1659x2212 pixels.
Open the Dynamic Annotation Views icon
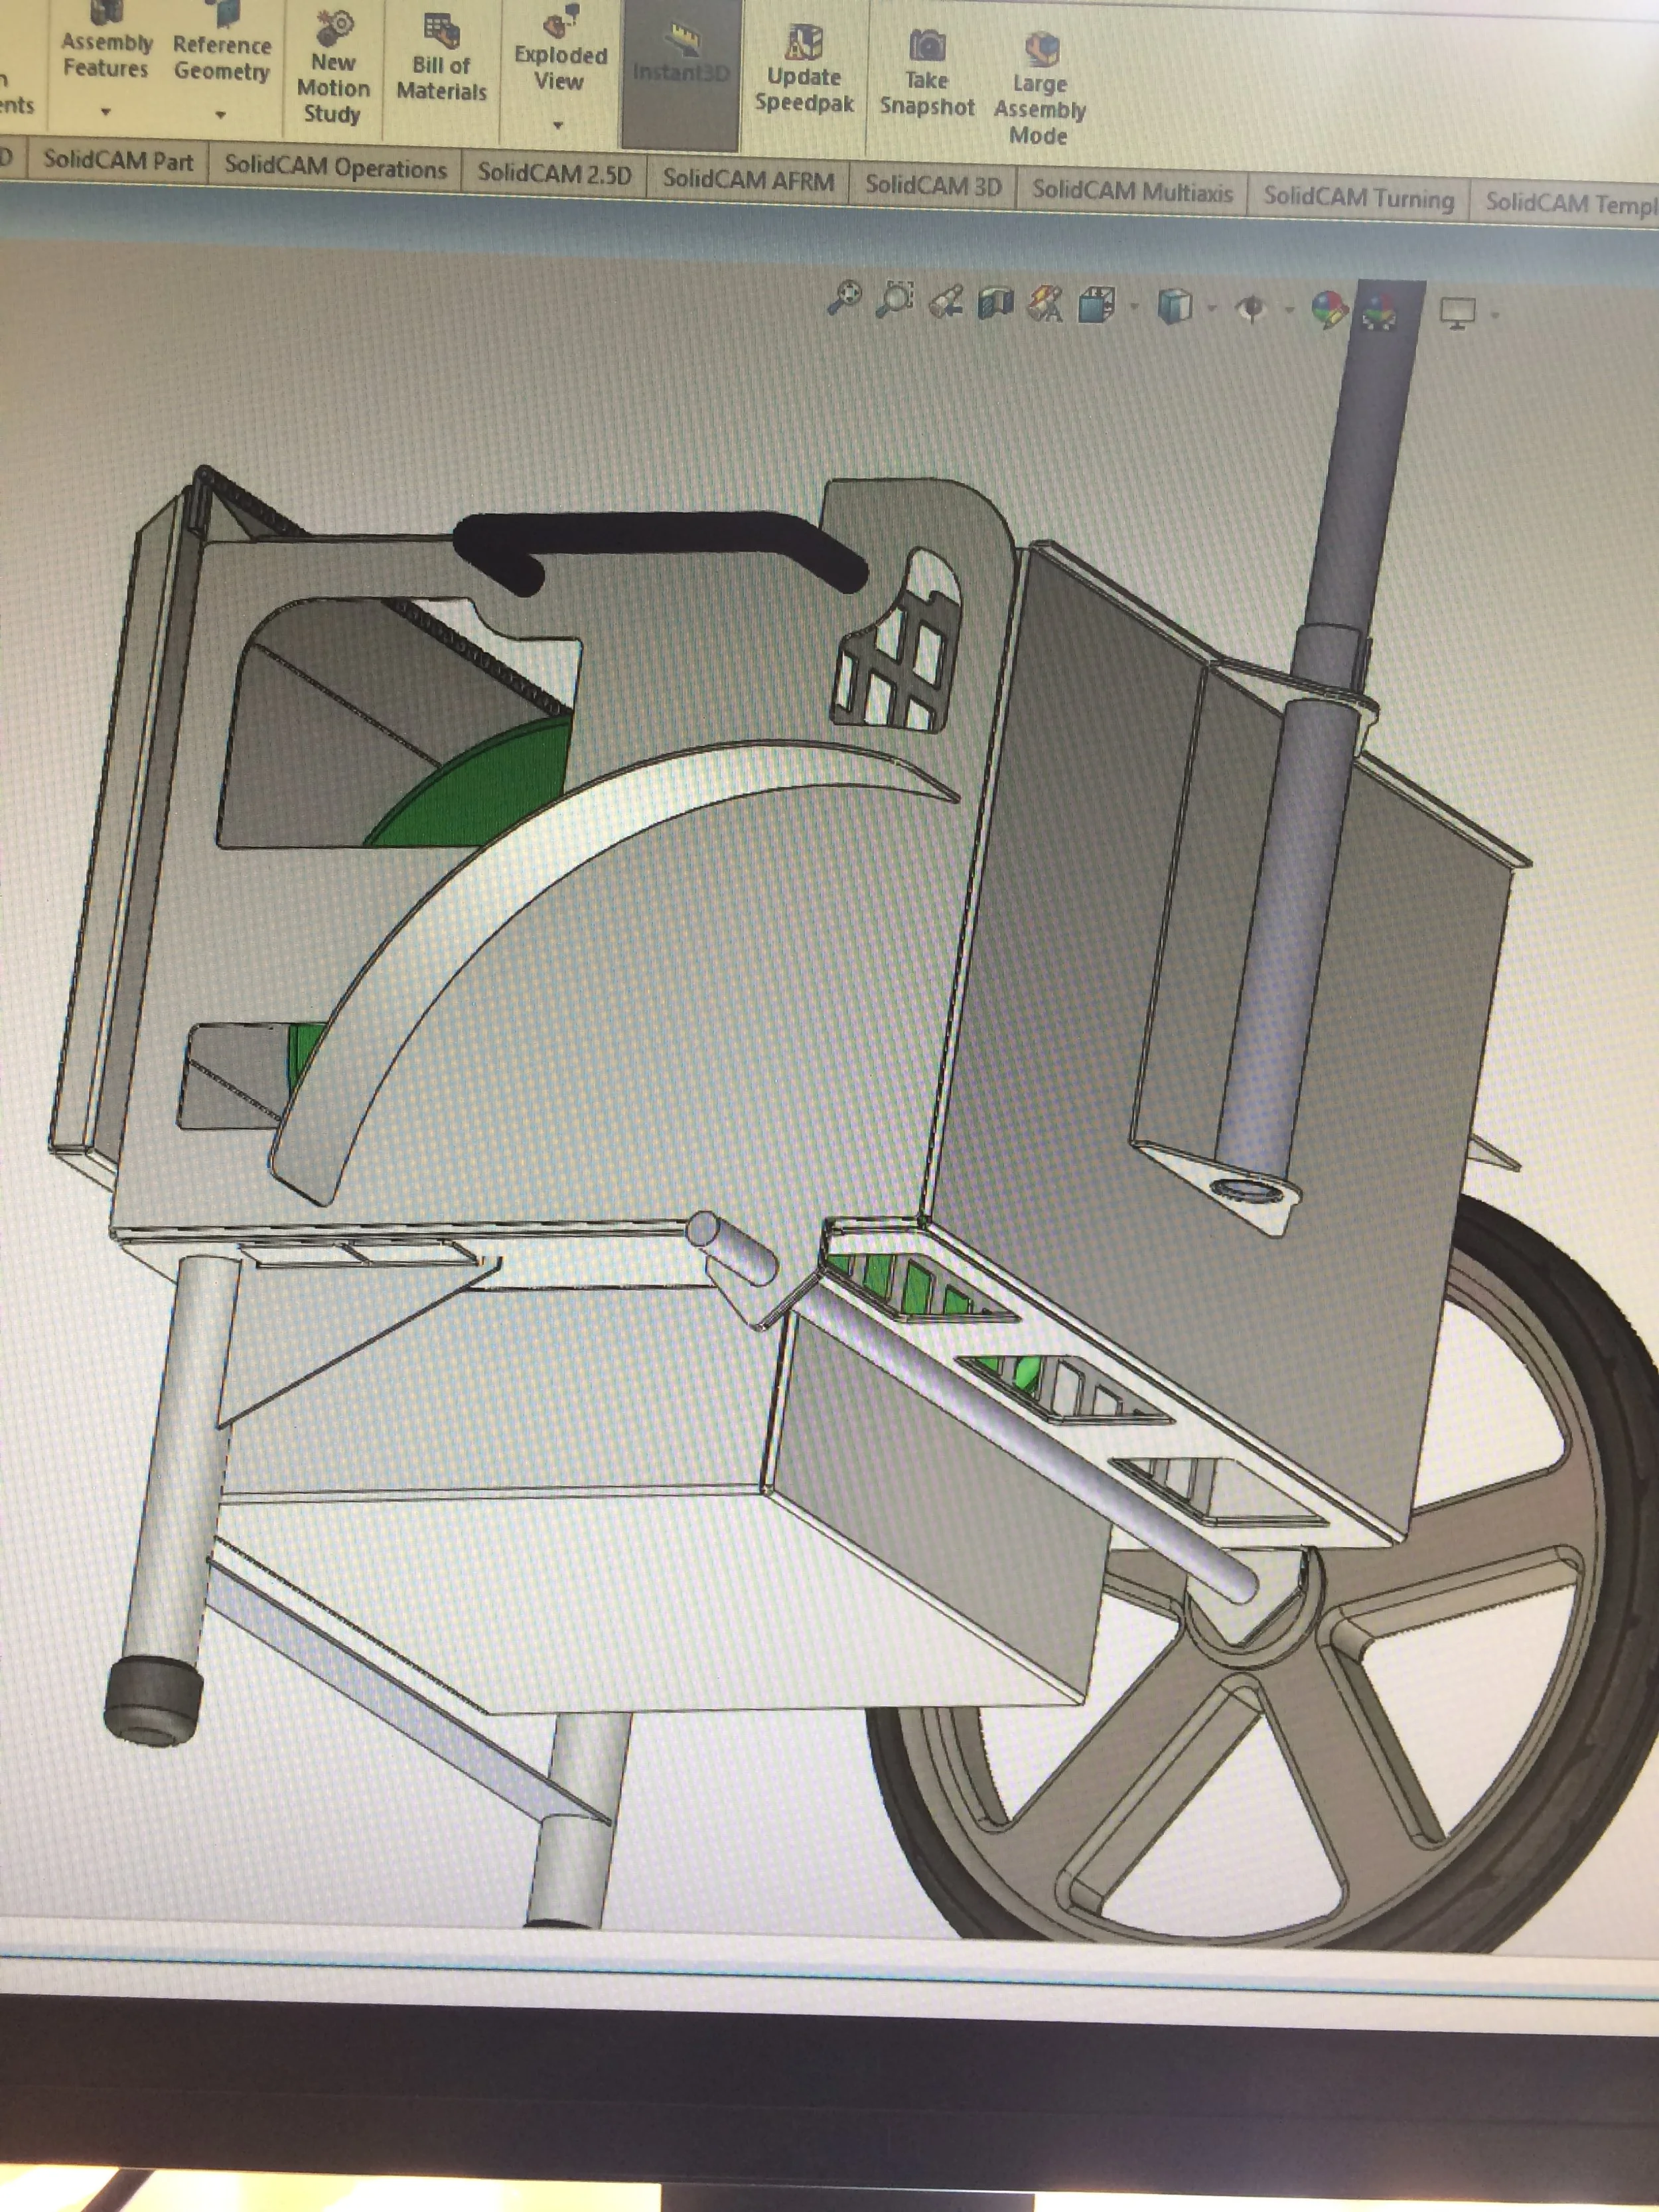tap(1046, 303)
